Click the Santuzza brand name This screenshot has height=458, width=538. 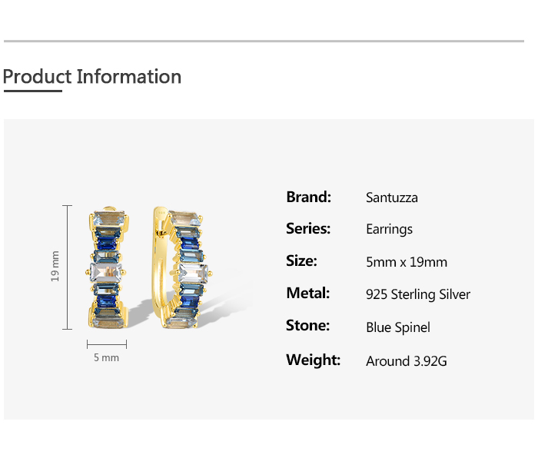[x=392, y=197]
